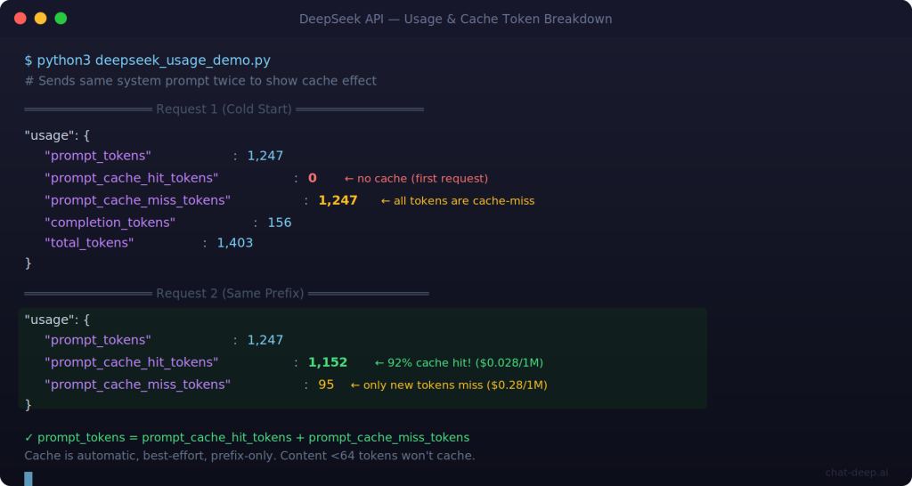Click the green 1,152 cache hit value
The height and width of the screenshot is (486, 912).
(328, 362)
